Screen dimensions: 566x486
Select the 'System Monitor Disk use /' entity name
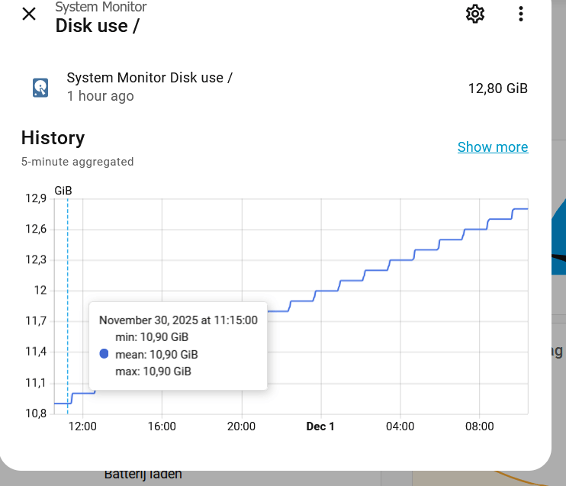click(150, 78)
